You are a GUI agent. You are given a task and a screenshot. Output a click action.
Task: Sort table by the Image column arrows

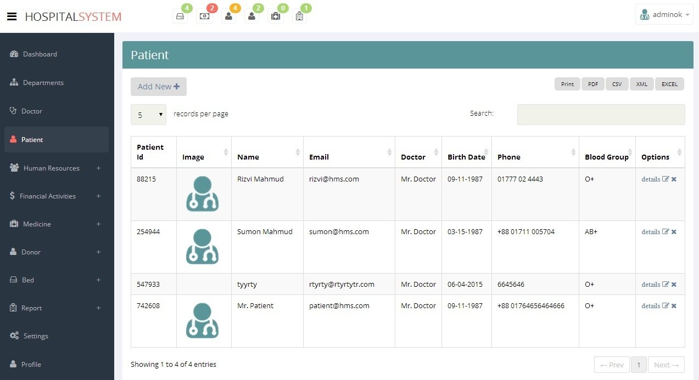point(226,152)
